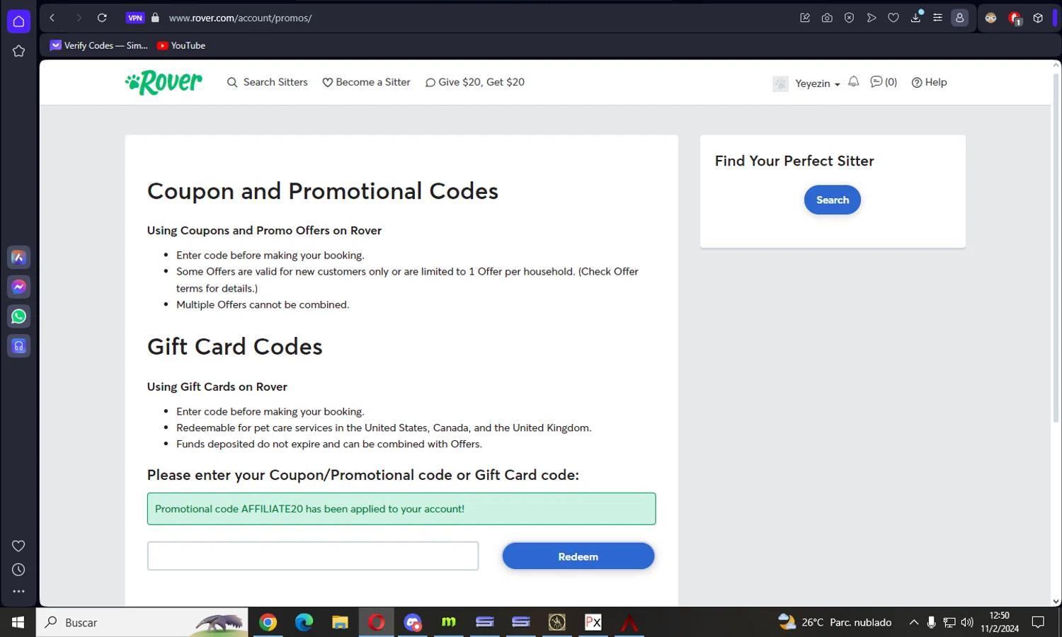Open Search Sitters from the navigation
1062x637 pixels.
tap(267, 82)
